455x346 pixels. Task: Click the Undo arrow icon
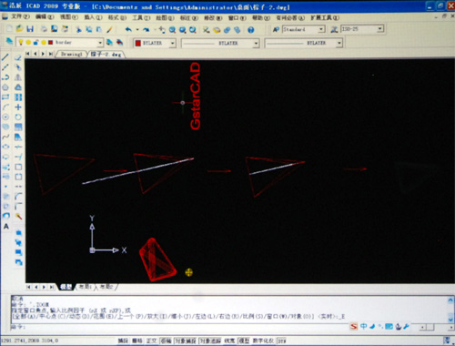128,29
